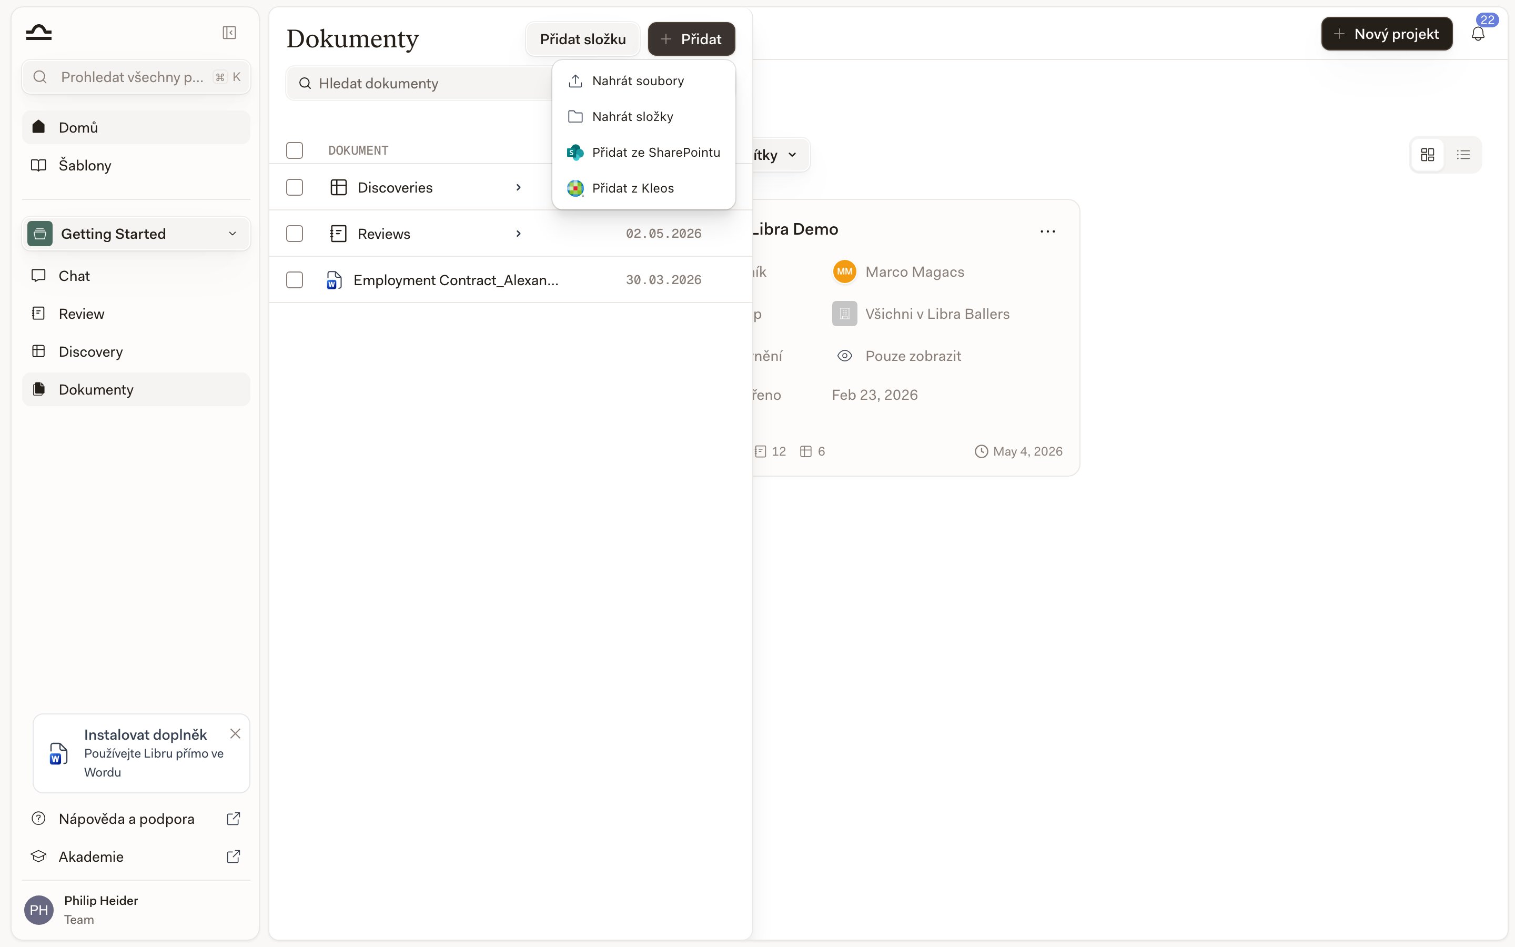Click Instalovat doplněk banner title

[145, 734]
